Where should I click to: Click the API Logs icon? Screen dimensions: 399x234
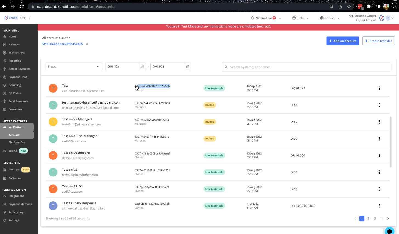click(5, 170)
